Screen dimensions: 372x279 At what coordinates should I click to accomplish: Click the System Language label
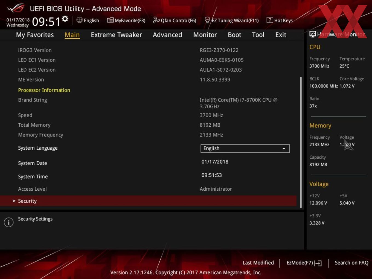[38, 148]
